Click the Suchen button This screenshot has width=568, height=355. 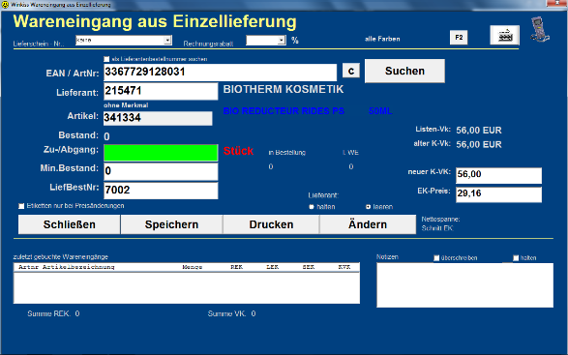404,71
